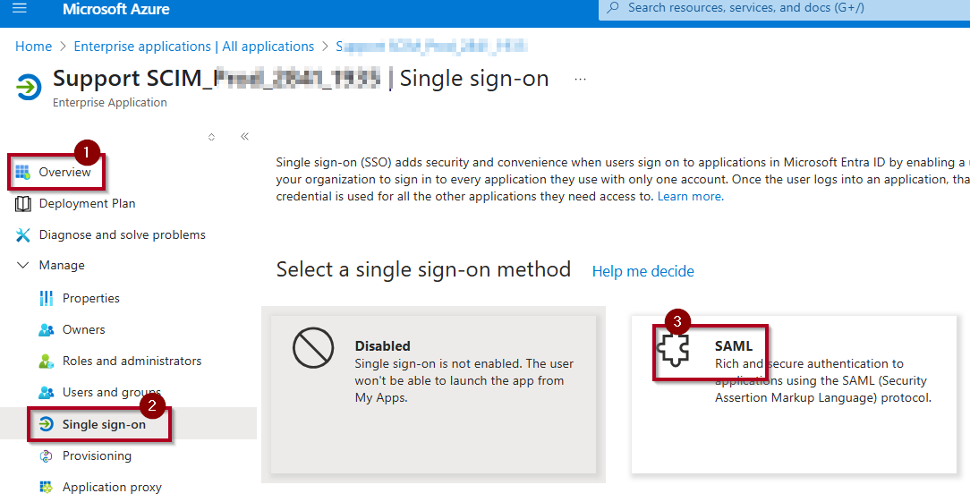Image resolution: width=970 pixels, height=502 pixels.
Task: Click the Users and groups icon
Action: click(47, 393)
